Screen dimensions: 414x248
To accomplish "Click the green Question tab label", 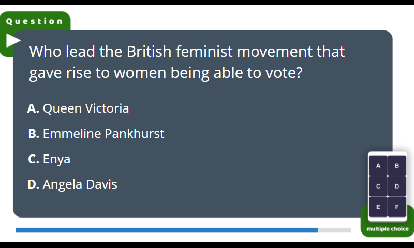I will 35,21.
